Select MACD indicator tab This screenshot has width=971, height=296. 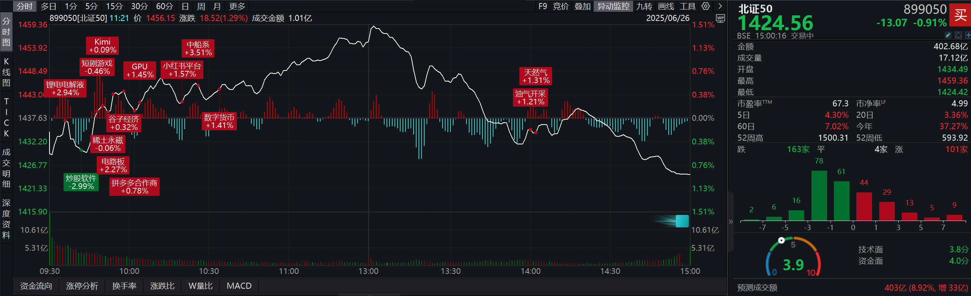[239, 286]
